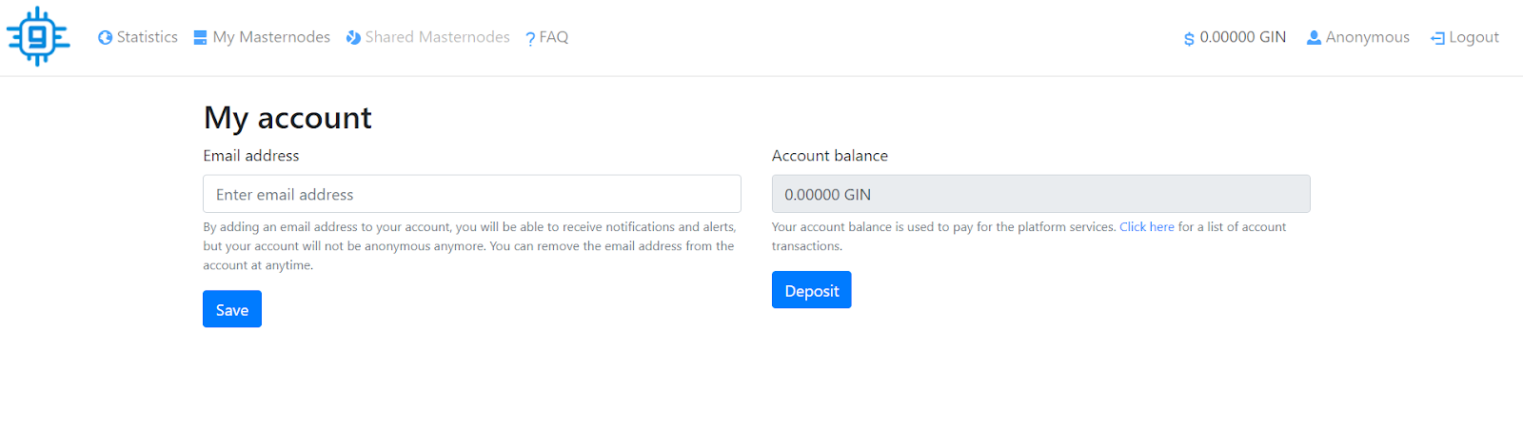Open Shared Masternodes navigation item
Viewport: 1523px width, 444px height.
click(437, 37)
